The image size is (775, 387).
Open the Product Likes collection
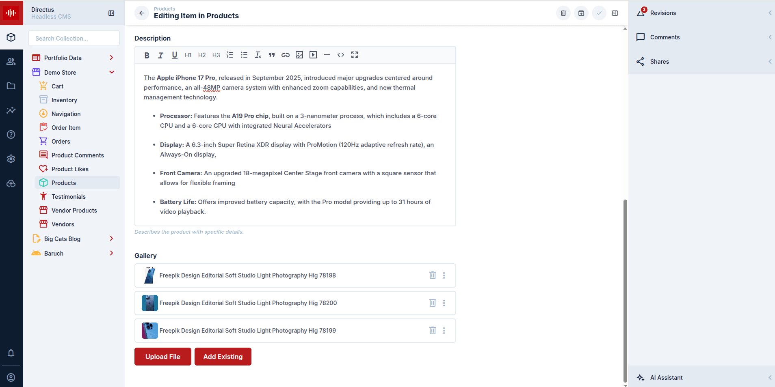[78, 169]
